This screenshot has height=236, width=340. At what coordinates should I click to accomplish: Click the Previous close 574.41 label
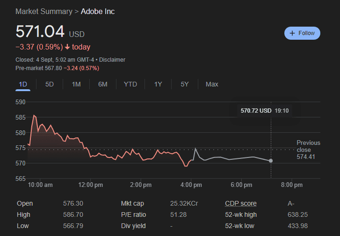pyautogui.click(x=308, y=150)
